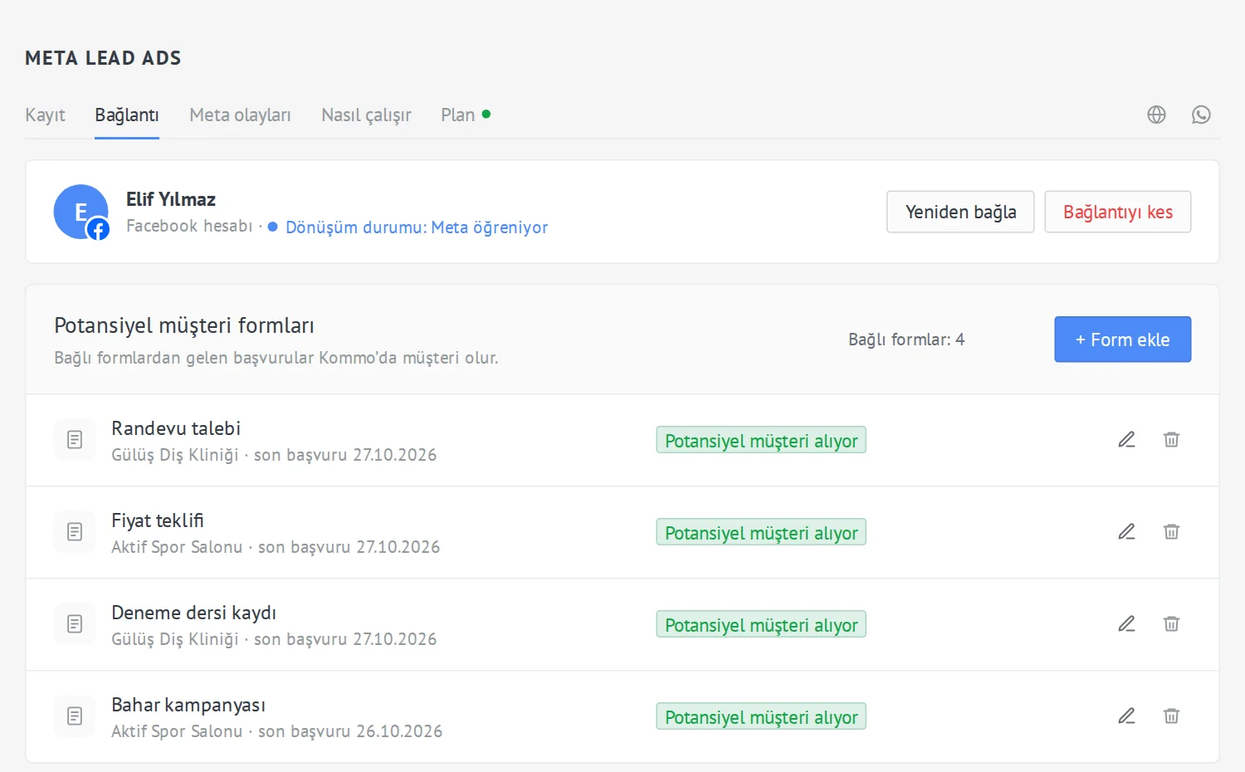Click status badge in Randevu talebi row

[x=761, y=440]
